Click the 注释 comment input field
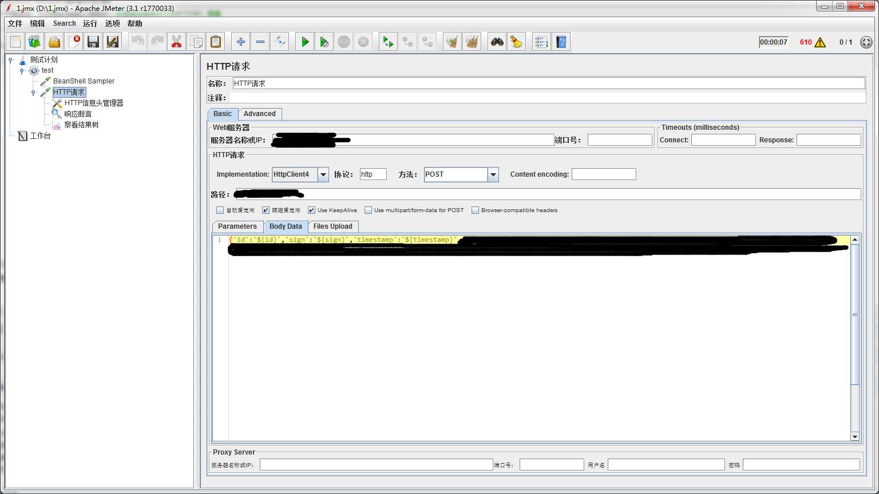 pyautogui.click(x=548, y=98)
